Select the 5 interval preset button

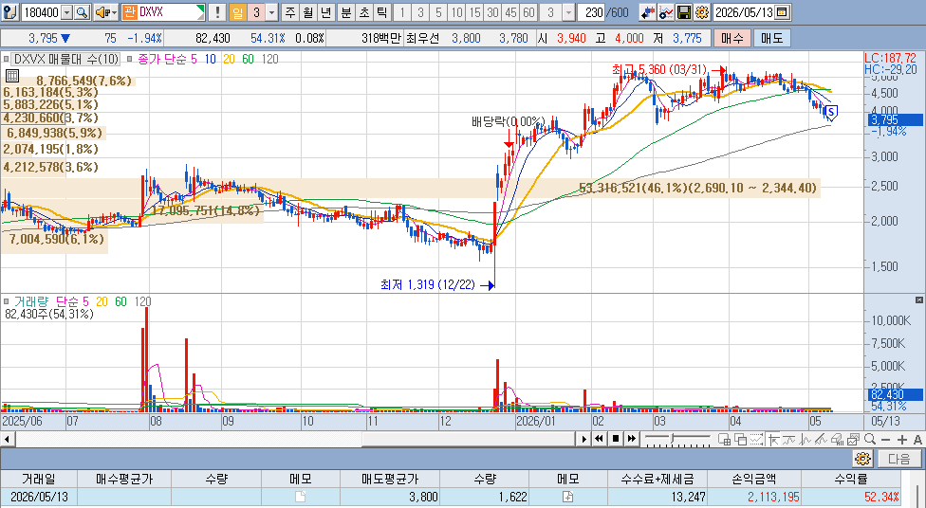438,11
